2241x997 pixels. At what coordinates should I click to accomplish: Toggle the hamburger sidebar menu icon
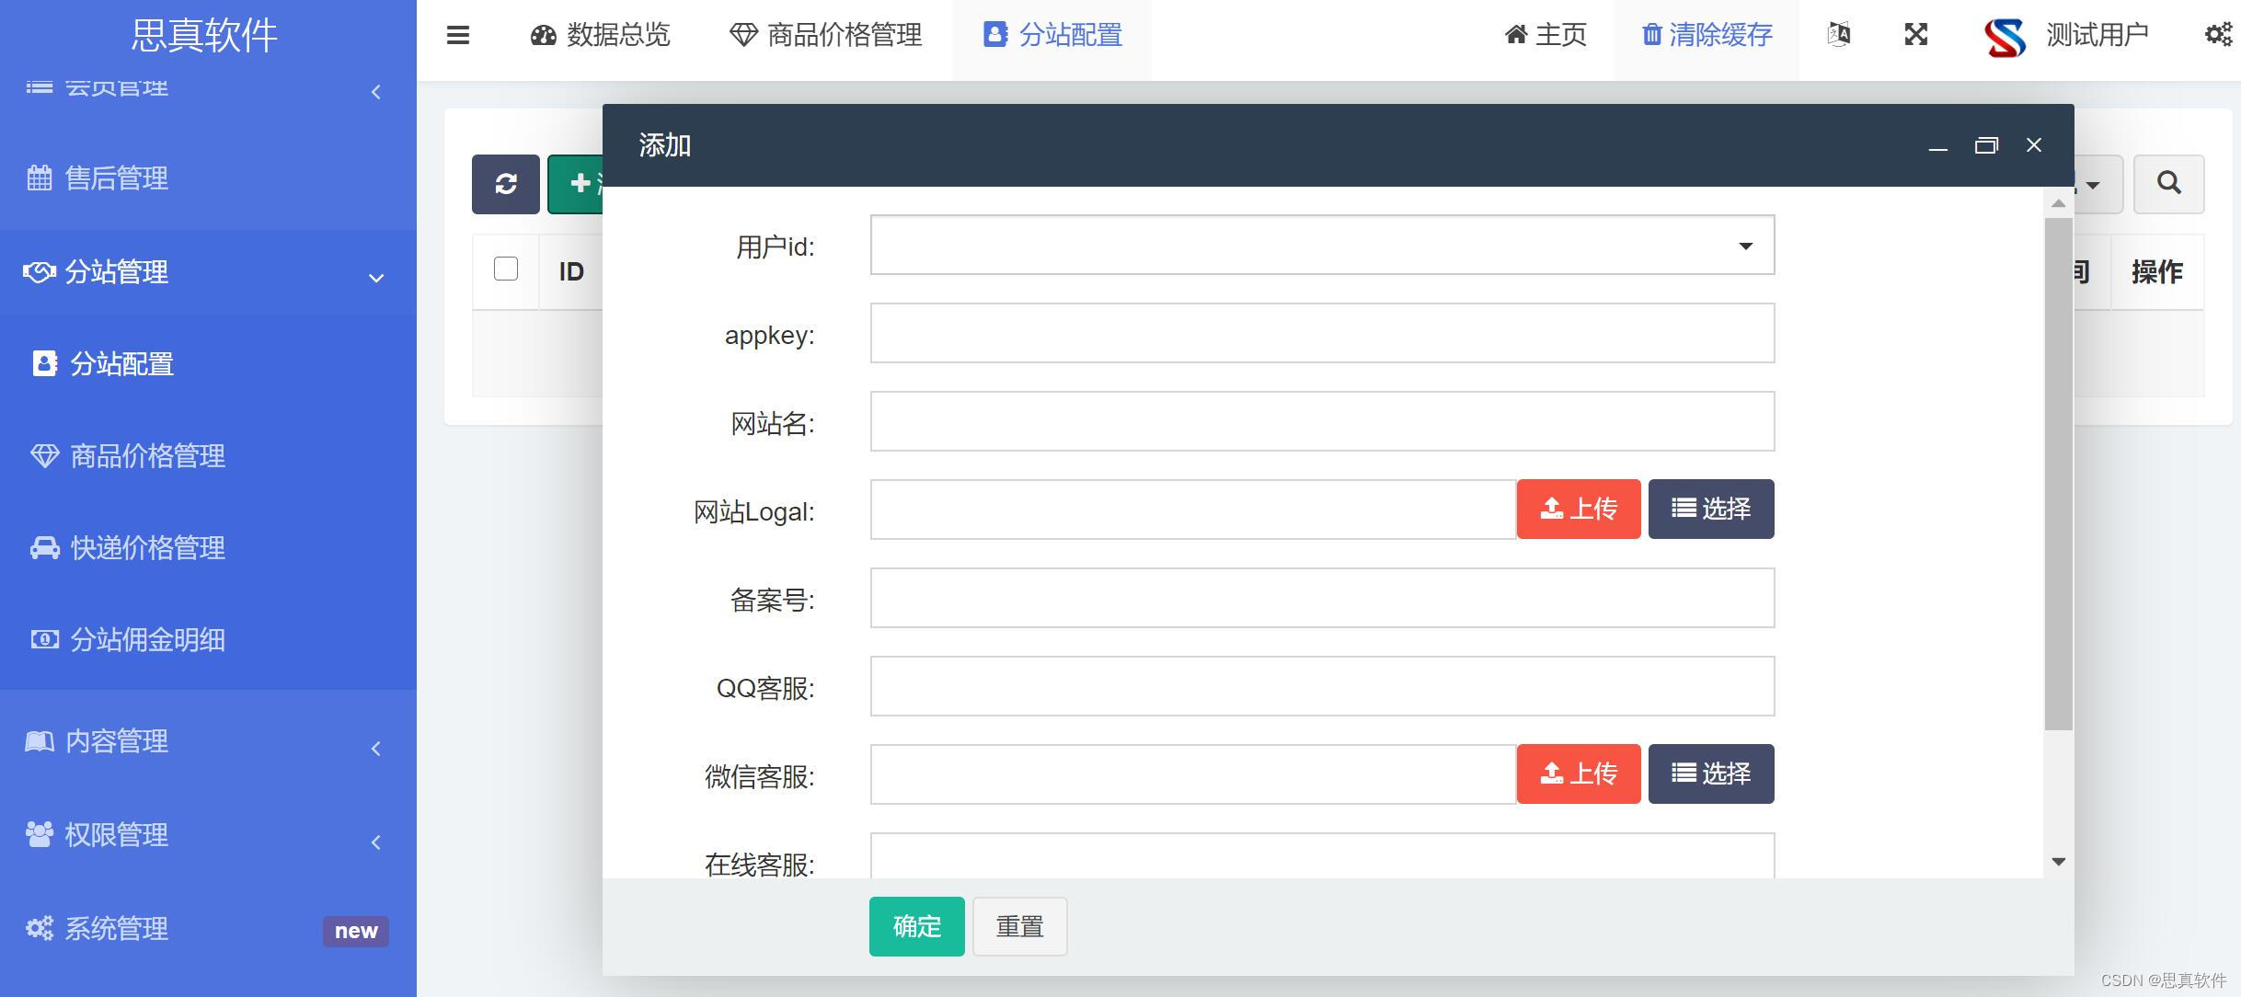pos(458,35)
